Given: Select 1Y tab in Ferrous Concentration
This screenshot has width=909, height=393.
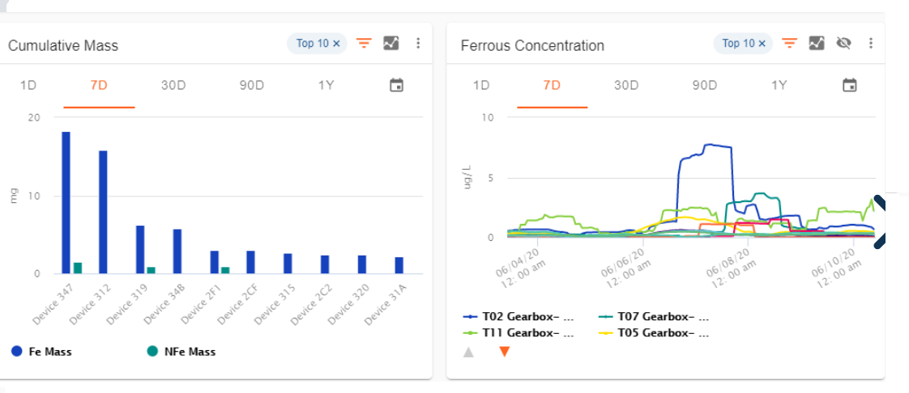Looking at the screenshot, I should [779, 85].
